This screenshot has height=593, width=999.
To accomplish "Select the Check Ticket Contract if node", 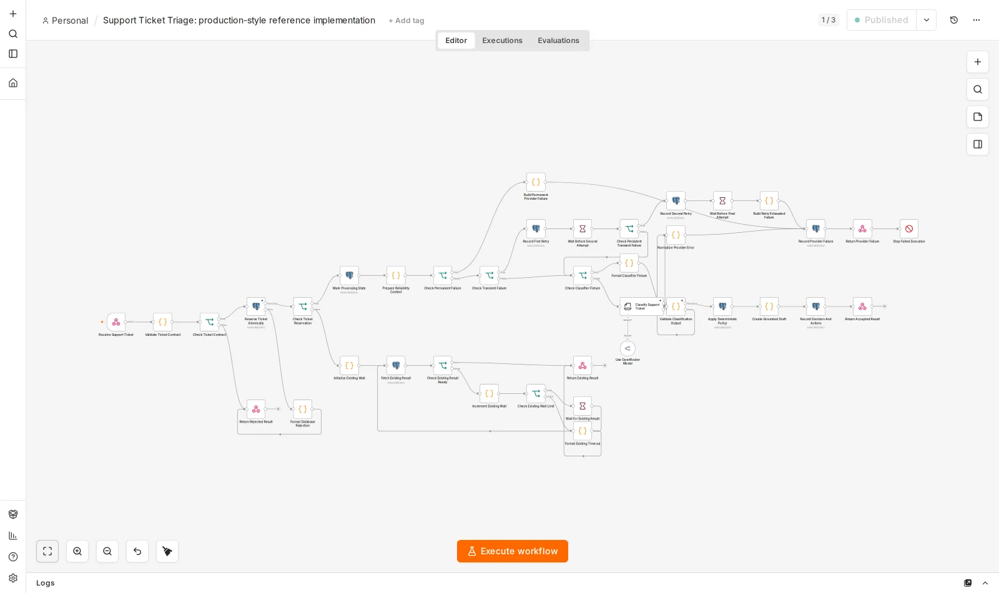I will coord(209,322).
